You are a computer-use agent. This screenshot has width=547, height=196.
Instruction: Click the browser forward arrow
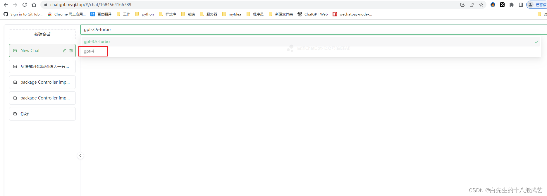coord(15,5)
